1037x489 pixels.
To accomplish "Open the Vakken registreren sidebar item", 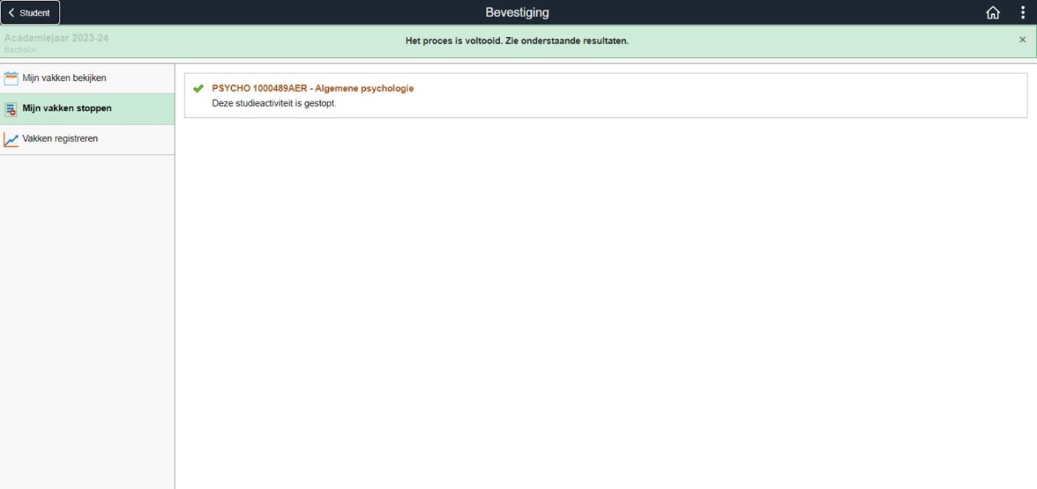I will tap(60, 139).
